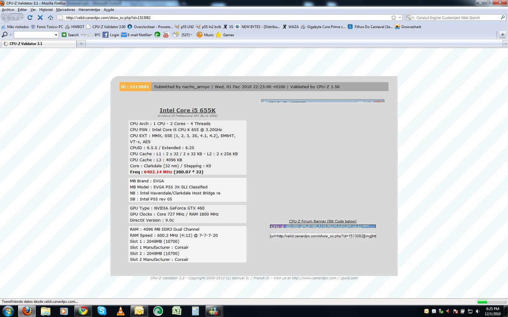
Task: Click the green swirl toolbar icon
Action: (x=157, y=35)
